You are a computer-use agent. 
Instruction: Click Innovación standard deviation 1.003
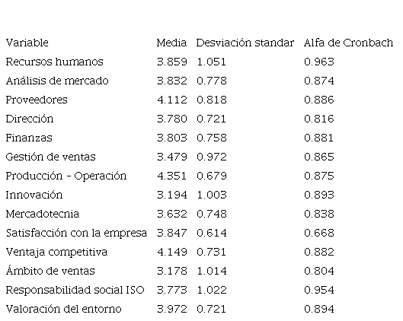pyautogui.click(x=212, y=195)
